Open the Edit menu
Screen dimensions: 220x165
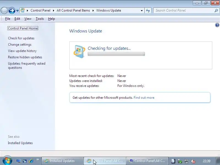coord(17,19)
